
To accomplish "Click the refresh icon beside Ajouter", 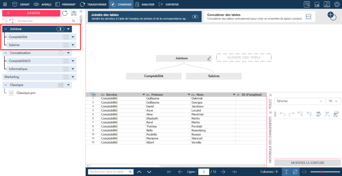I will [65, 13].
